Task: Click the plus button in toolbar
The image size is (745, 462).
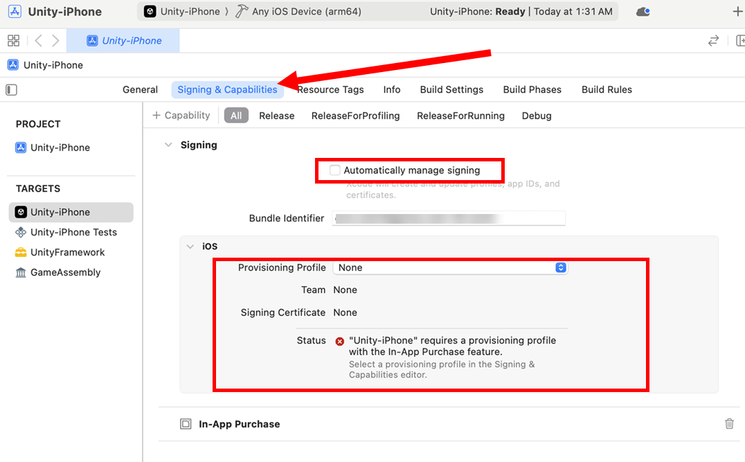Action: tap(737, 11)
